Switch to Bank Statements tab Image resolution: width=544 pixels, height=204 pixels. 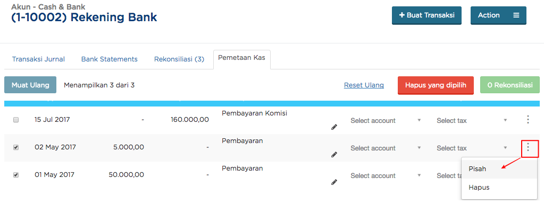[110, 59]
